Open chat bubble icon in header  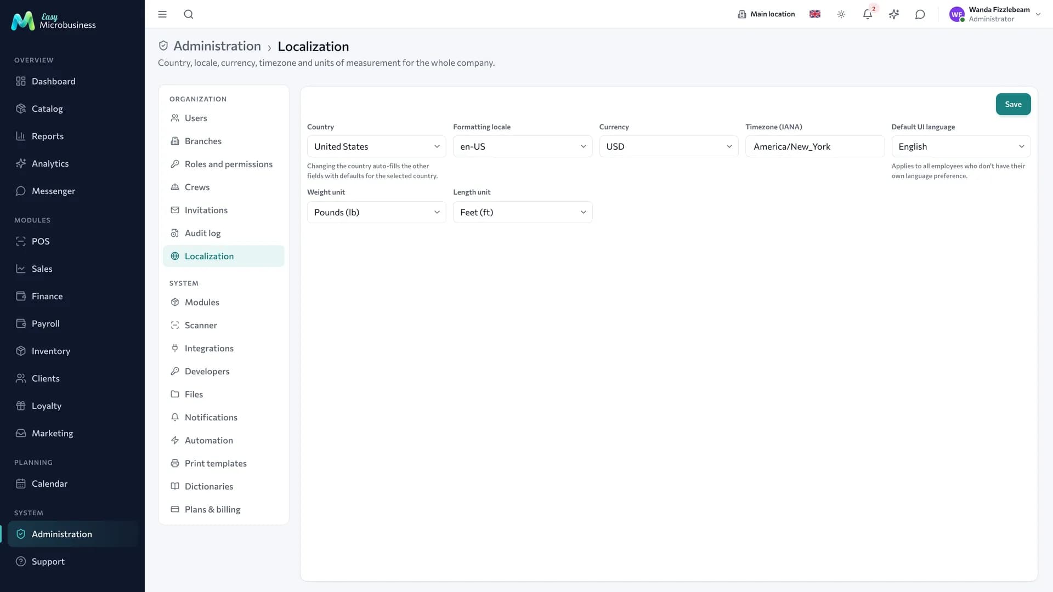tap(920, 14)
